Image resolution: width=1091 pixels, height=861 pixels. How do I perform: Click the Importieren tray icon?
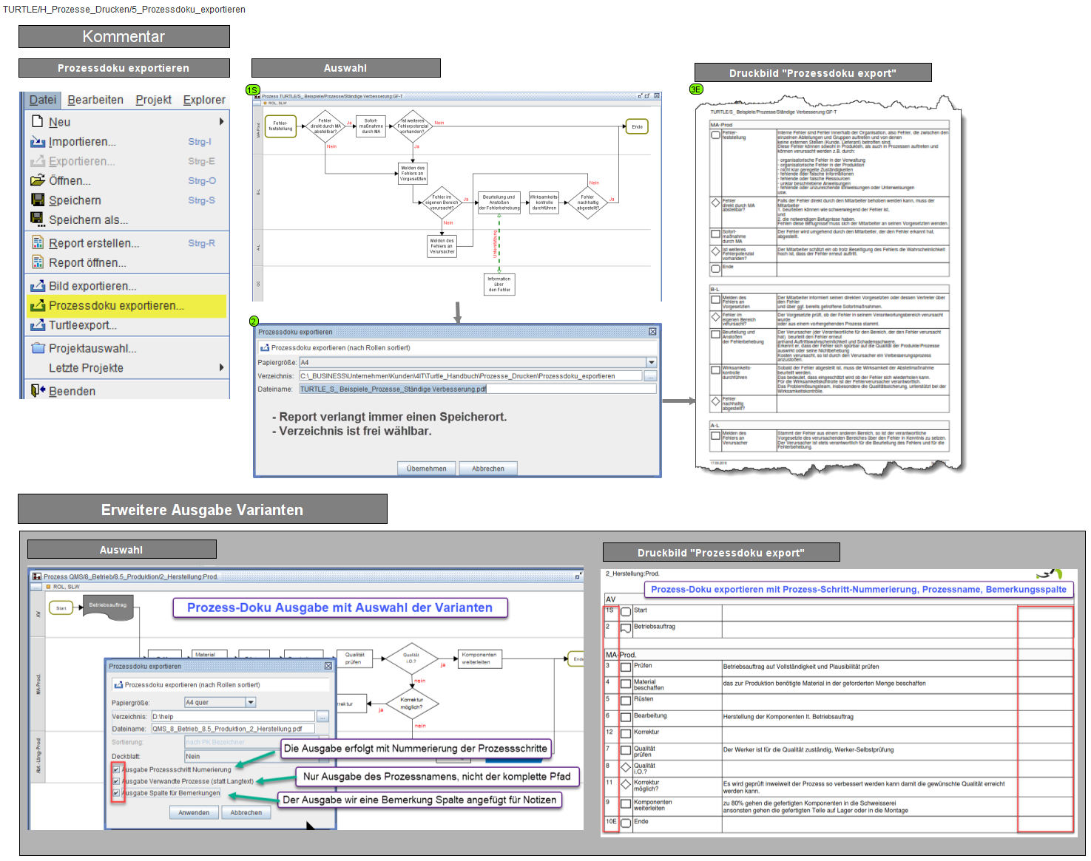click(x=38, y=141)
